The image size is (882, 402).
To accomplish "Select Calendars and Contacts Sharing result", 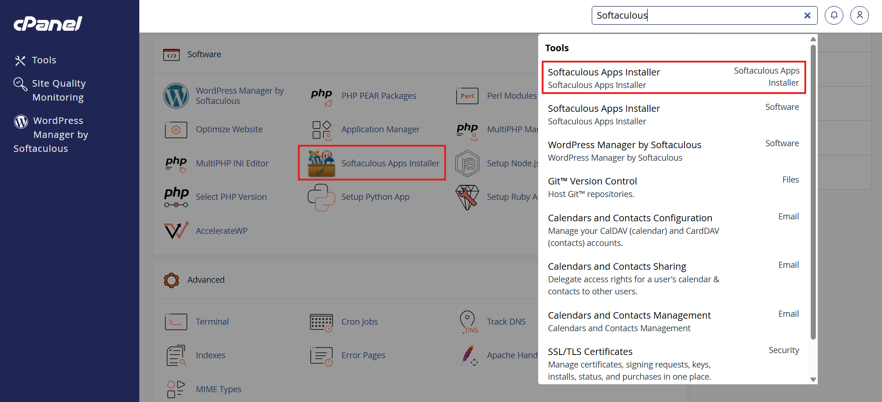I will click(674, 278).
